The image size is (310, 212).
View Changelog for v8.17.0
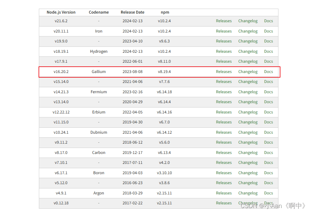click(x=248, y=153)
